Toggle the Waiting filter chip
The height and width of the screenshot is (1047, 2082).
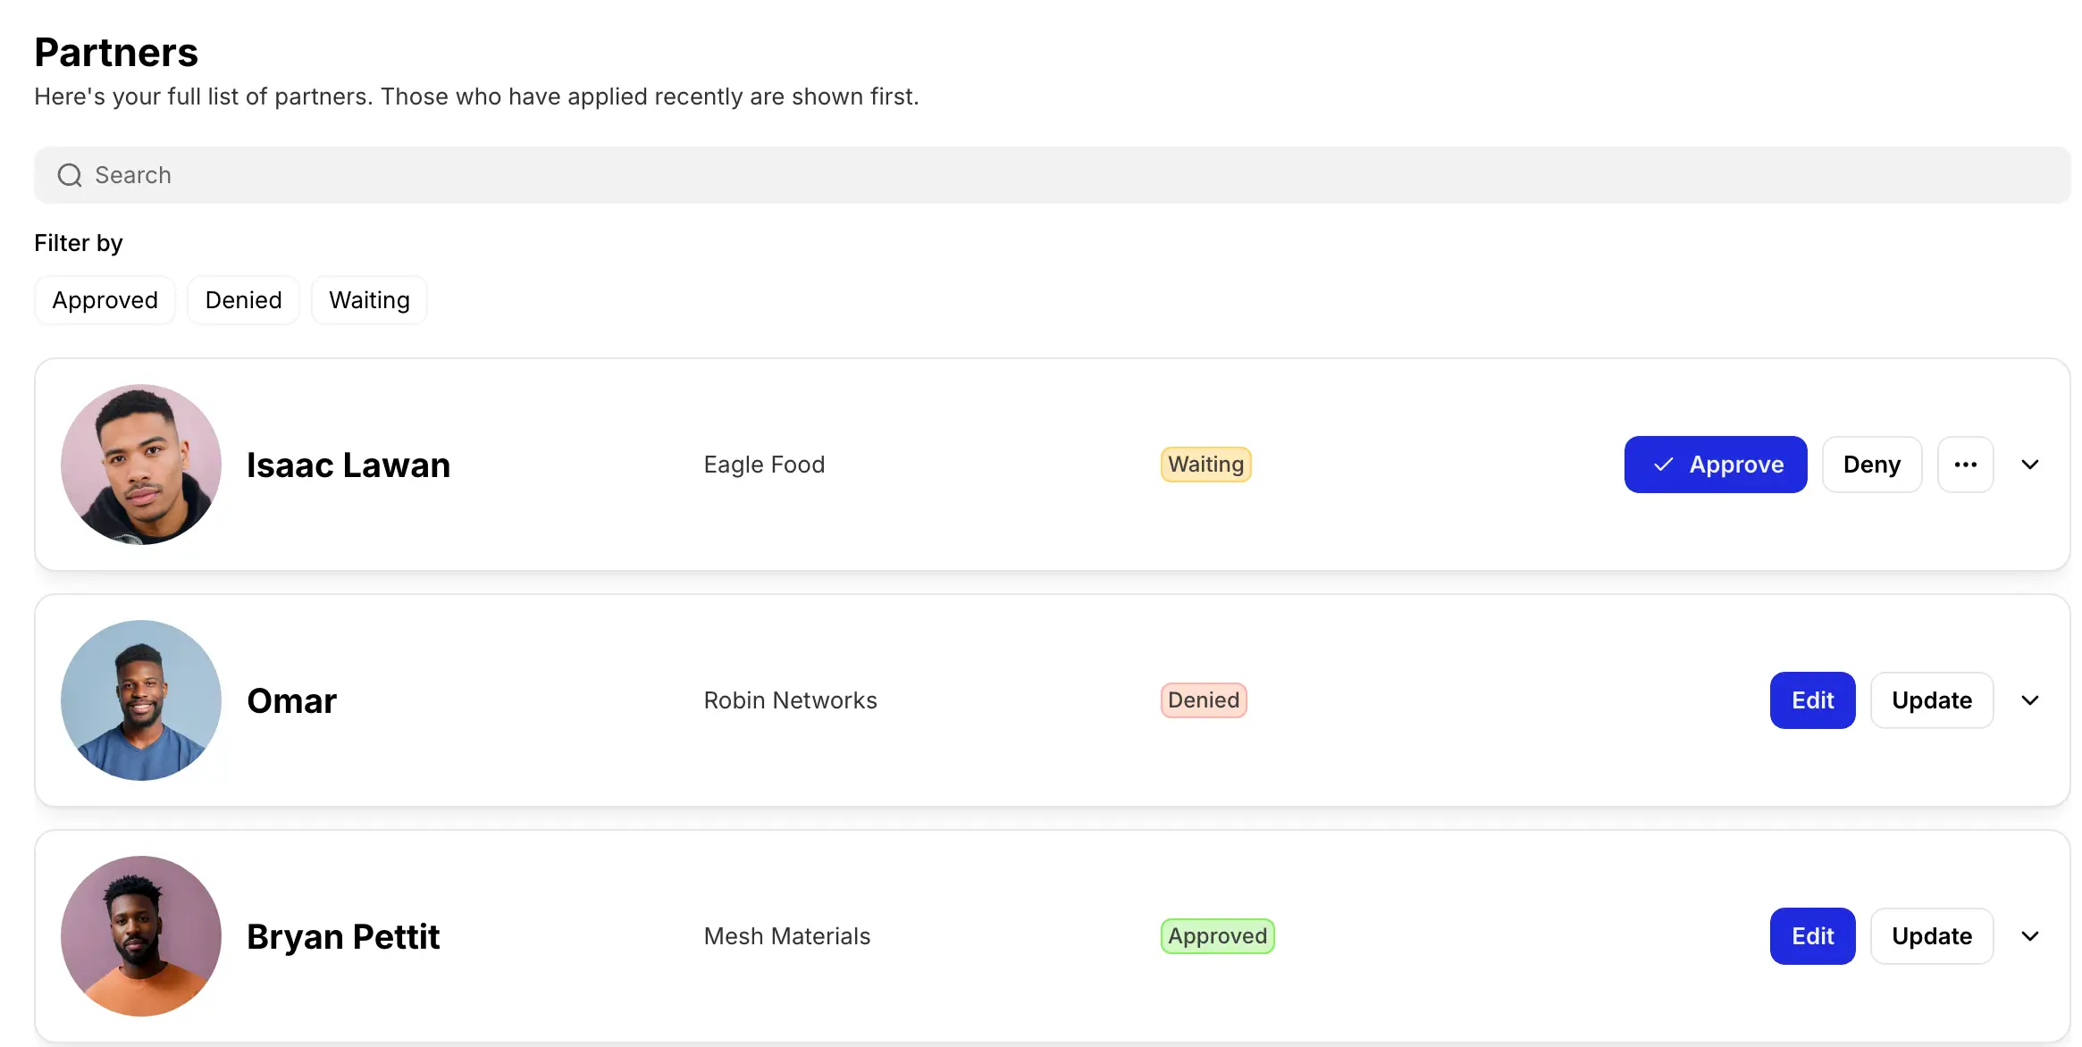coord(369,300)
